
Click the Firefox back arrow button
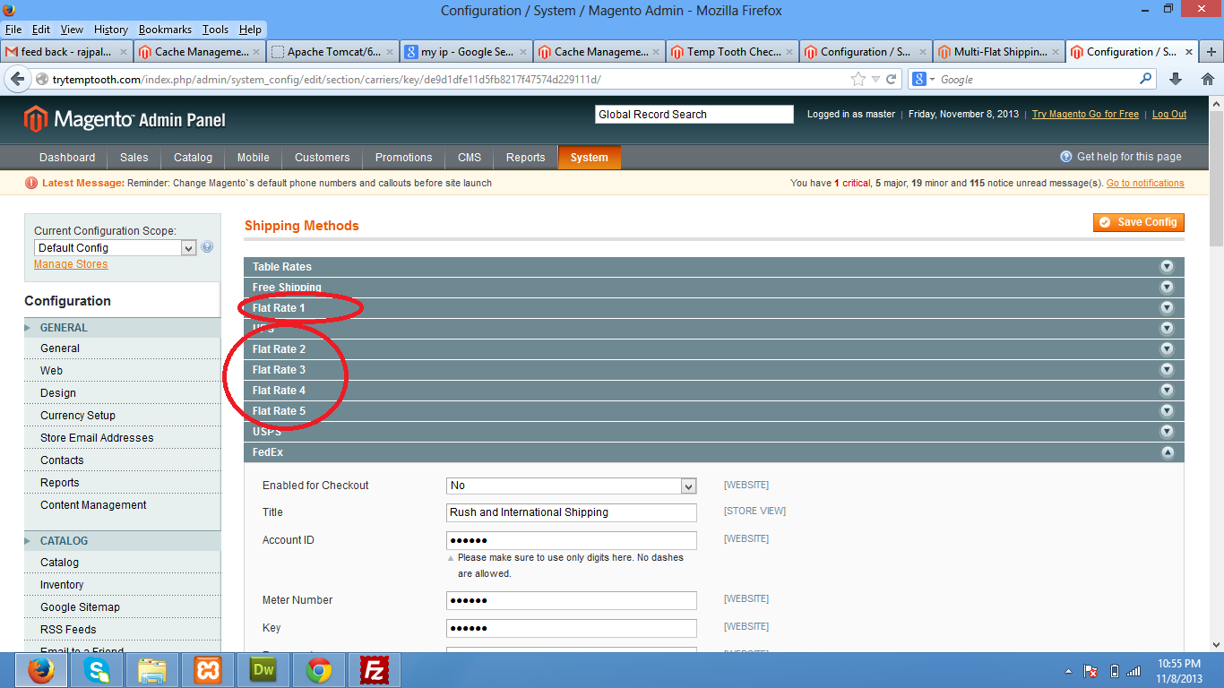pyautogui.click(x=16, y=79)
